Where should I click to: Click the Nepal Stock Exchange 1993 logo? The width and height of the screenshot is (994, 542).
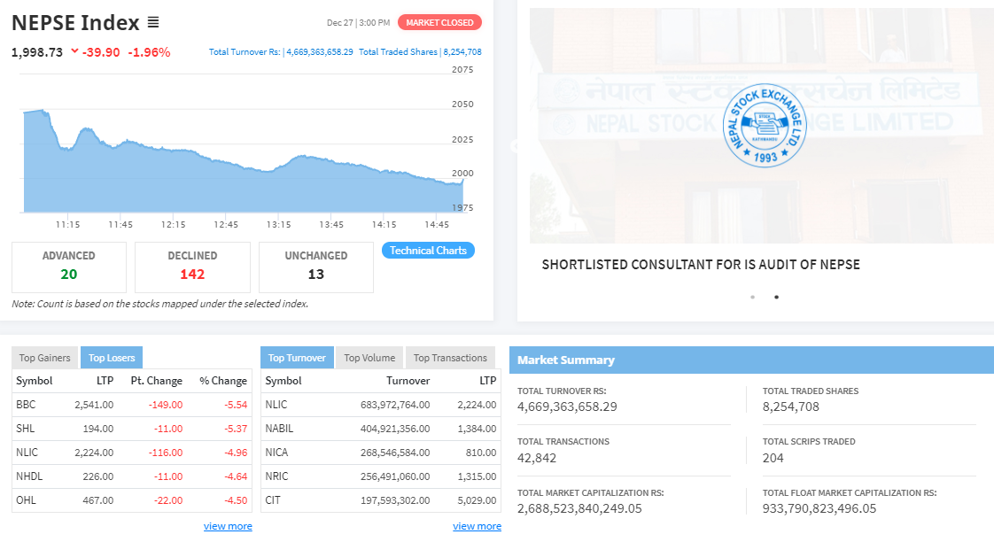[x=765, y=125]
